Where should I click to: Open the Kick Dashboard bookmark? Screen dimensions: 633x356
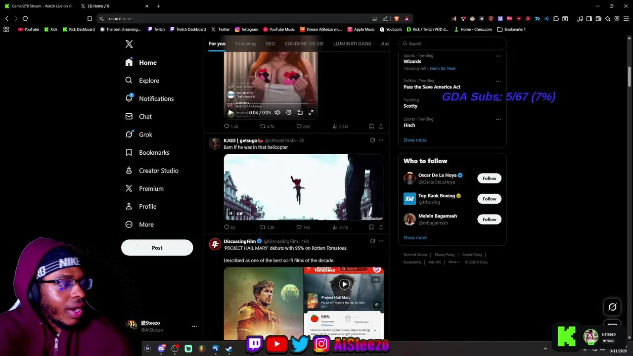78,29
